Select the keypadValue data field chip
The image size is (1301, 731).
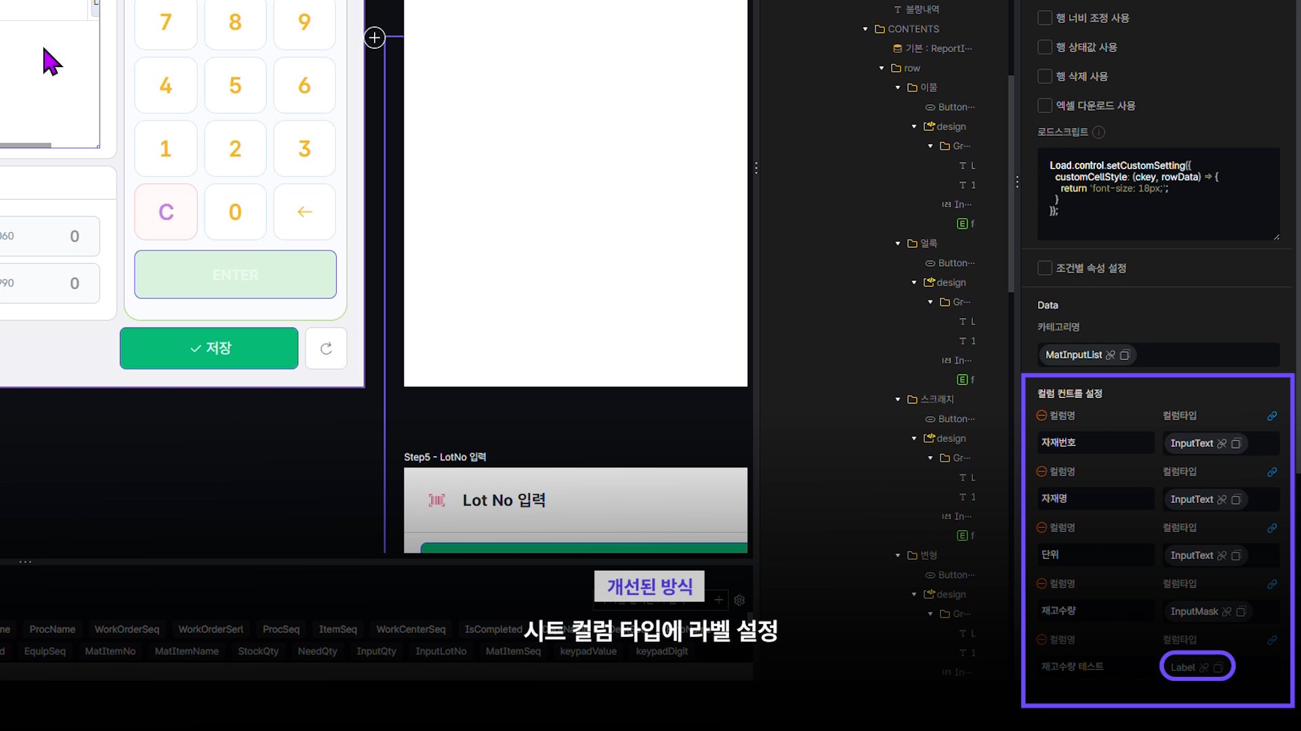tap(588, 651)
